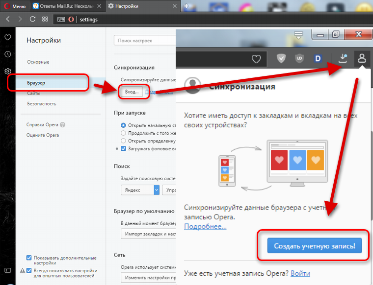The height and width of the screenshot is (285, 373).
Task: Open a new tab with the plus button
Action: pyautogui.click(x=186, y=6)
